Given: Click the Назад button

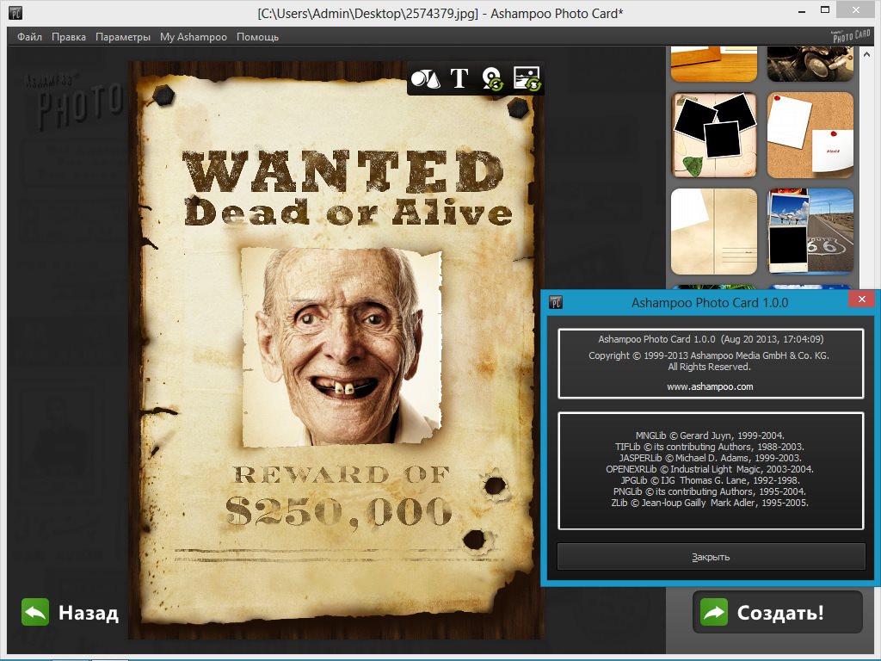Looking at the screenshot, I should (x=71, y=612).
